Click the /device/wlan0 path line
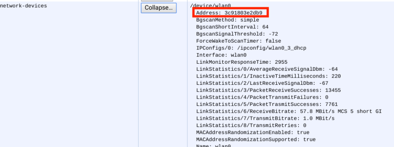 pos(210,5)
